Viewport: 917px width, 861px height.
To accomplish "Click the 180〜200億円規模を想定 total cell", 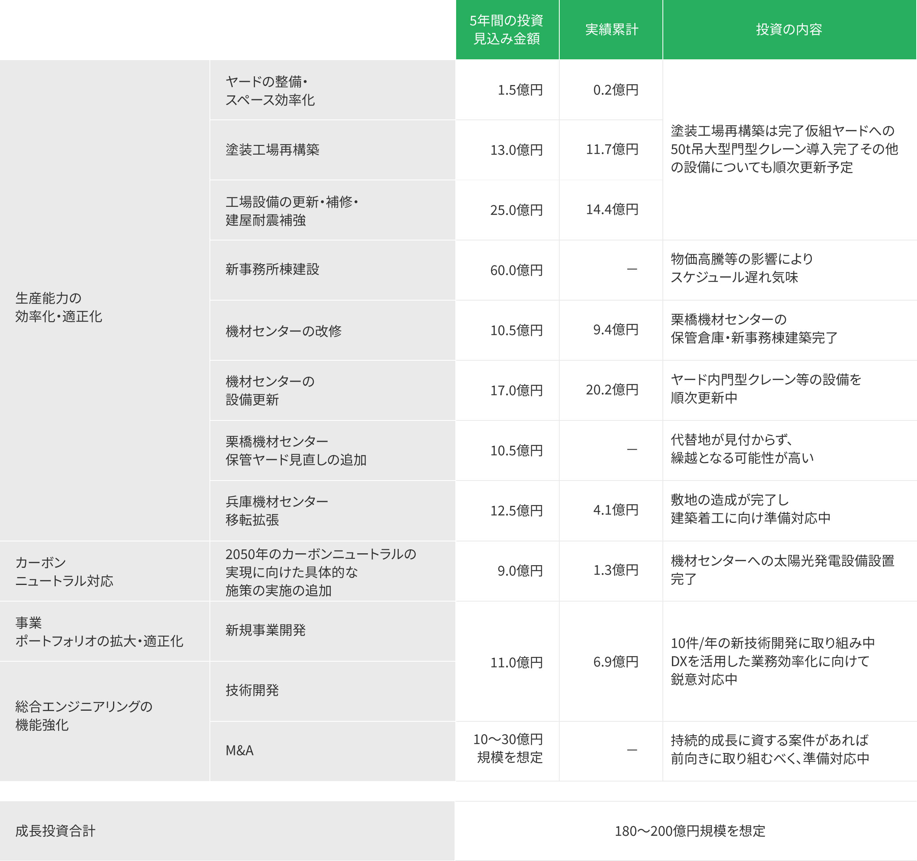I will pos(690,831).
